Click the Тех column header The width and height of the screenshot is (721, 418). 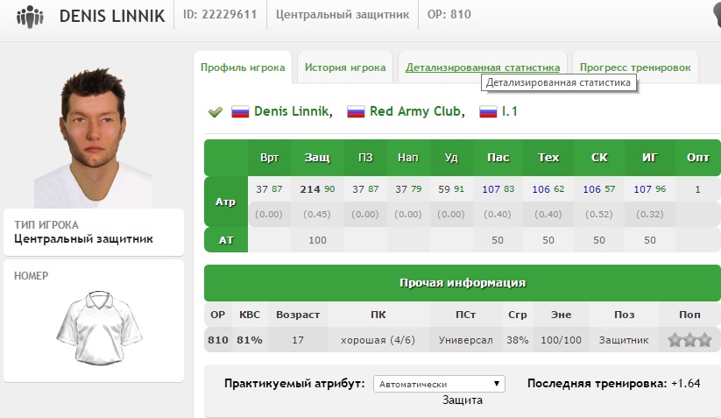click(x=548, y=158)
